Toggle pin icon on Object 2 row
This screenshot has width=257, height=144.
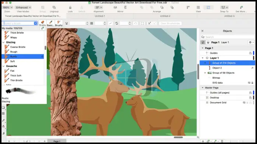253,68
